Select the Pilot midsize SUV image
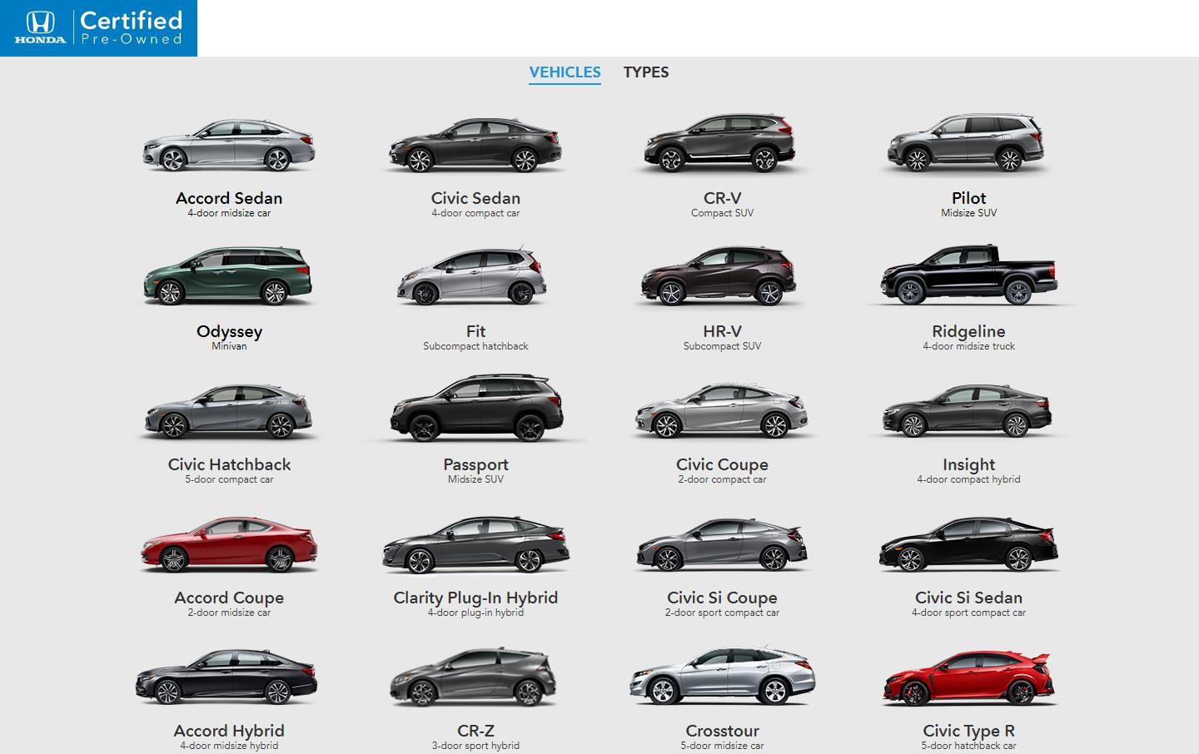The image size is (1199, 754). (x=966, y=143)
